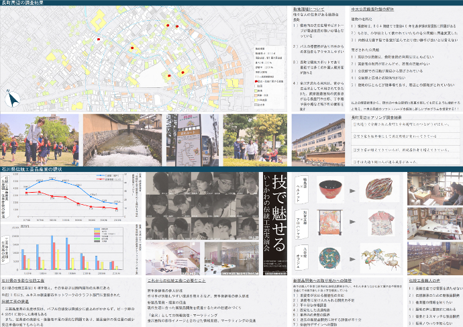Screen dimensions: 463x327
Task: Select the red lacquer bowl image
Action: coord(330,189)
